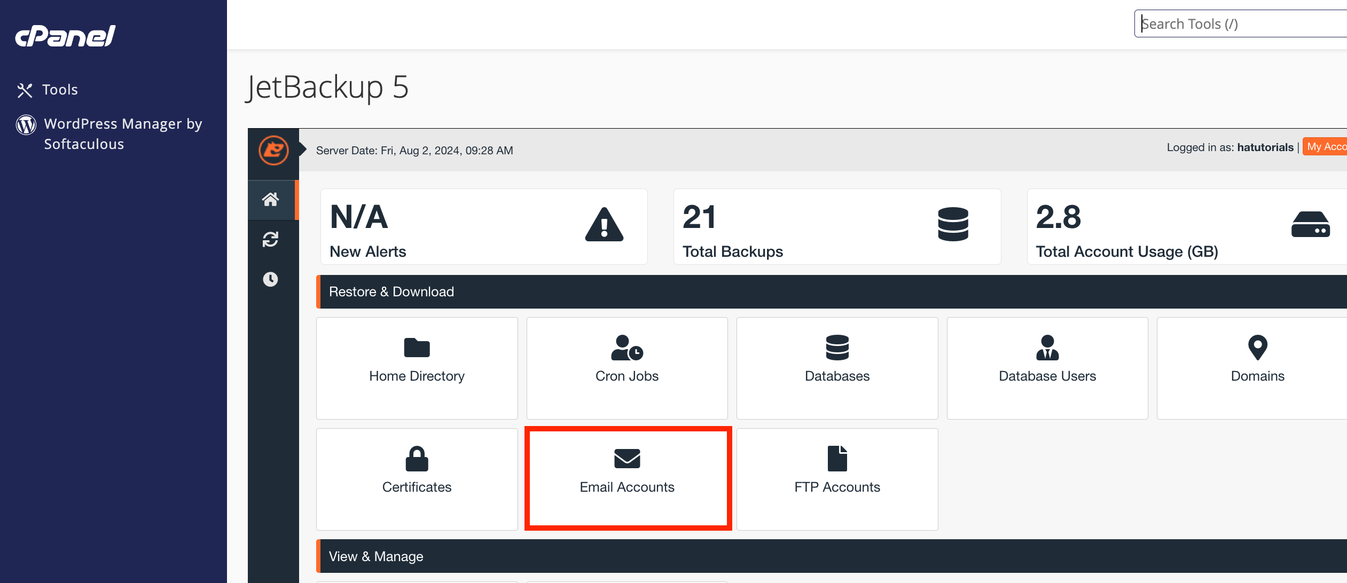
Task: Click the View & Manage section header
Action: 832,556
